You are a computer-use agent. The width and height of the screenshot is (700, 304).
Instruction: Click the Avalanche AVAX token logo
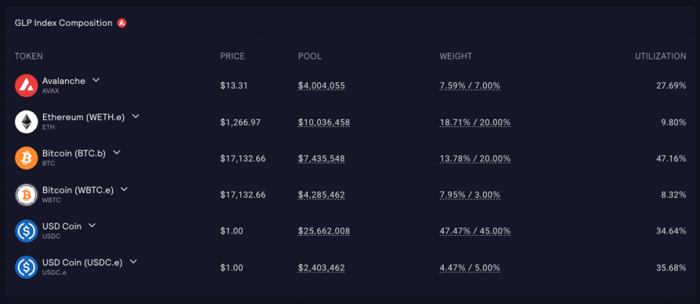tap(26, 85)
